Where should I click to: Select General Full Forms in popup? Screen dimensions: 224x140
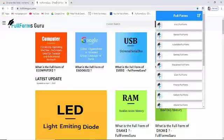pyautogui.click(x=179, y=35)
